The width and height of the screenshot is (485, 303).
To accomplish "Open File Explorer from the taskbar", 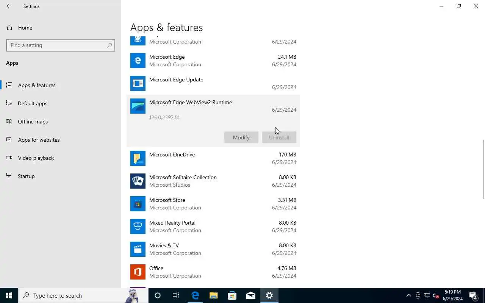I will (213, 295).
